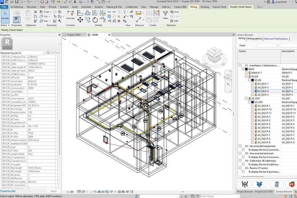The image size is (297, 198).
Task: Click the Properties help link
Action: click(x=8, y=191)
